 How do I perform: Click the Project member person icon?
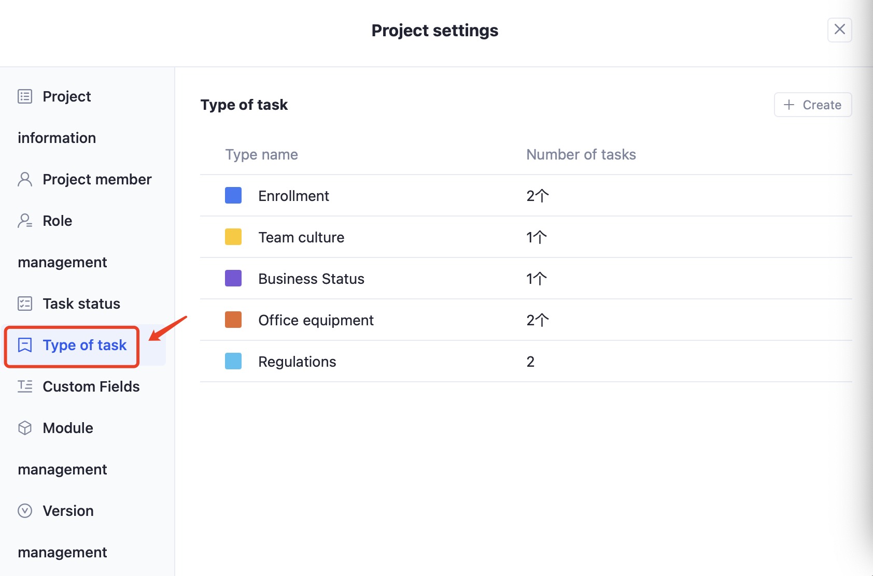pyautogui.click(x=25, y=179)
